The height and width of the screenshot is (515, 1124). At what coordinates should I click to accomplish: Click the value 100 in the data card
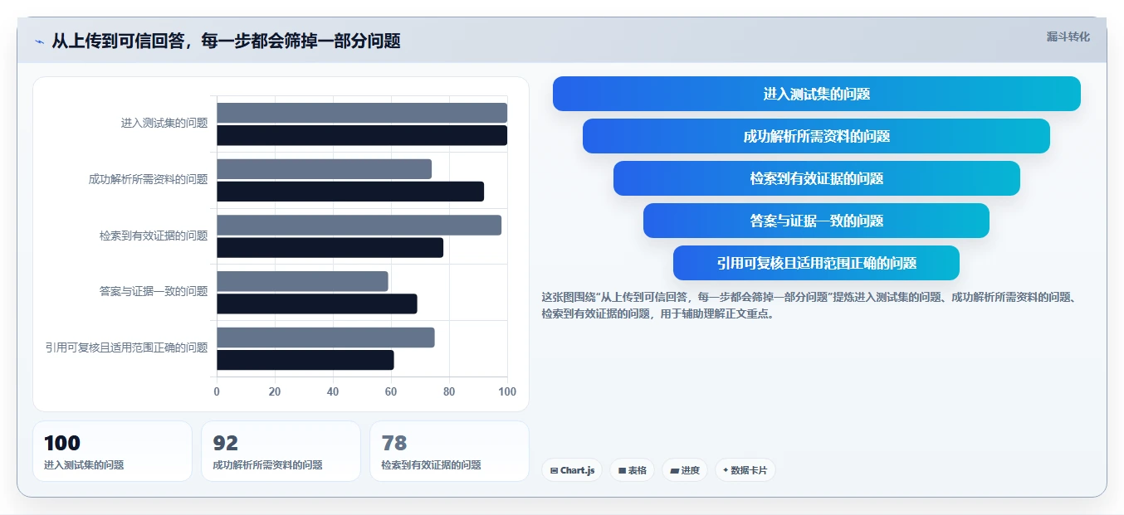tap(62, 444)
